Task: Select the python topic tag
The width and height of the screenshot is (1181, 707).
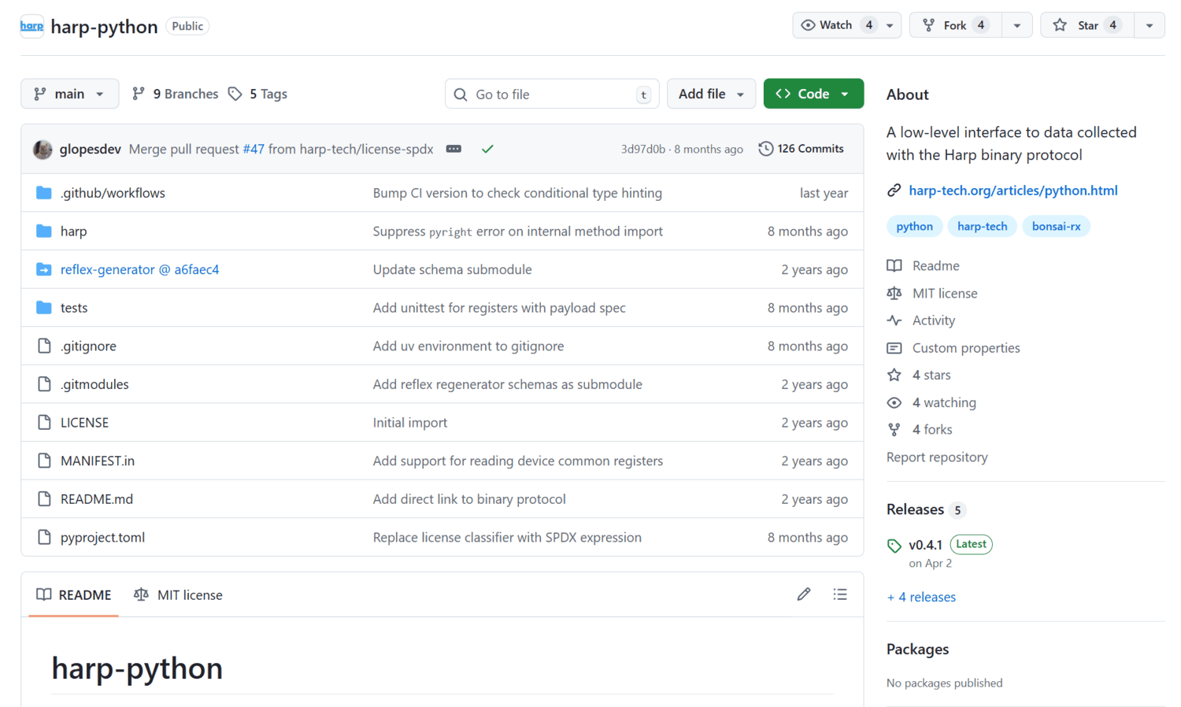Action: pyautogui.click(x=914, y=227)
